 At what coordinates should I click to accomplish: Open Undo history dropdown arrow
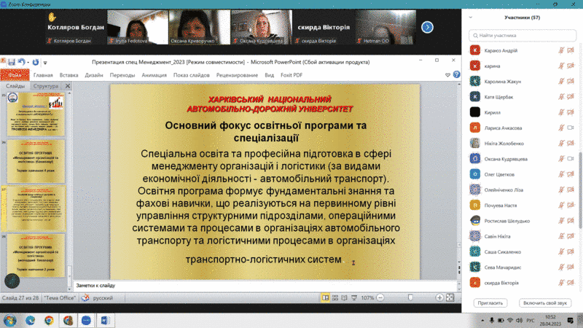click(30, 63)
